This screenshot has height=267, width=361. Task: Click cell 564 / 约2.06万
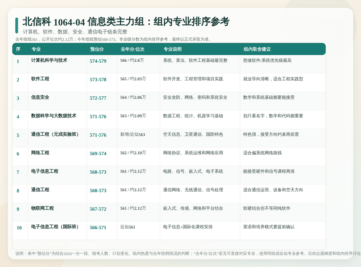(x=133, y=97)
